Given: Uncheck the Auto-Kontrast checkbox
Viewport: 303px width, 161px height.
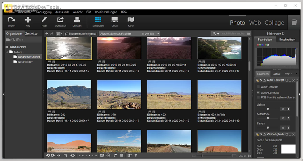Looking at the screenshot, I should [258, 92].
